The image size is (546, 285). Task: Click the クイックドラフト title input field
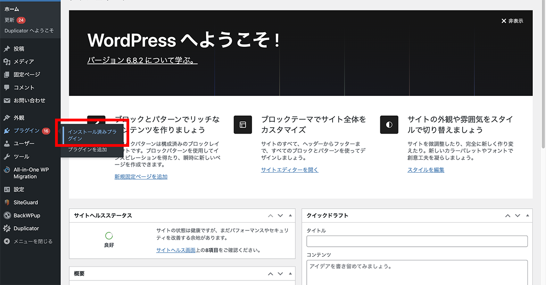click(417, 241)
